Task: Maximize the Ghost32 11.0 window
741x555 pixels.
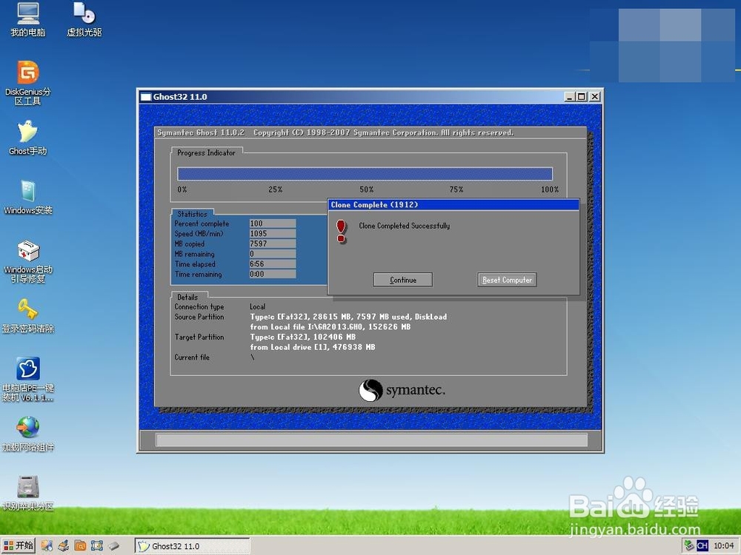Action: pos(582,97)
